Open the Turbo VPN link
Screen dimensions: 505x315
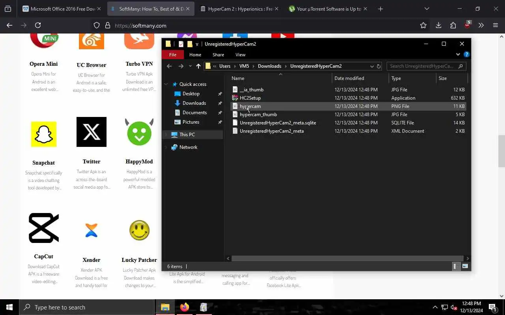[x=139, y=64]
